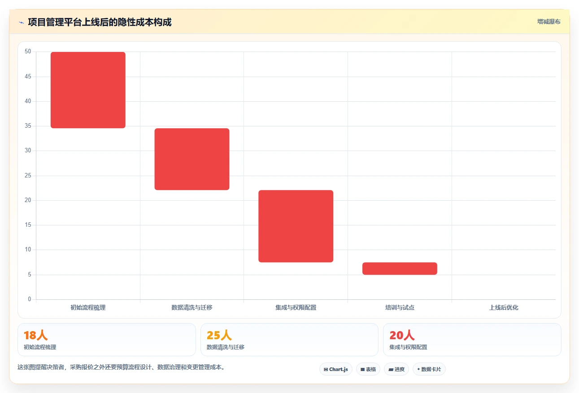579x393 pixels.
Task: Click the 上线后优化 x-axis label
Action: coord(504,307)
